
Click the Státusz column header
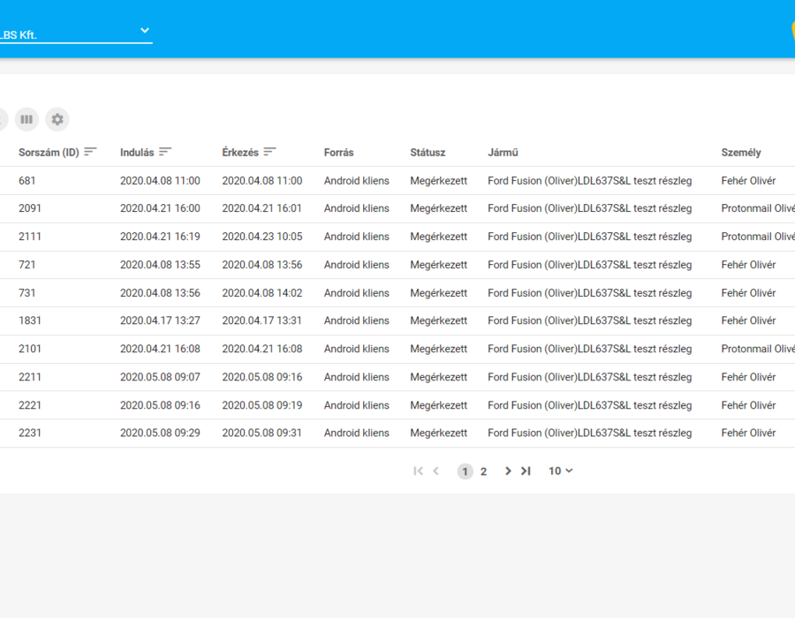point(428,153)
